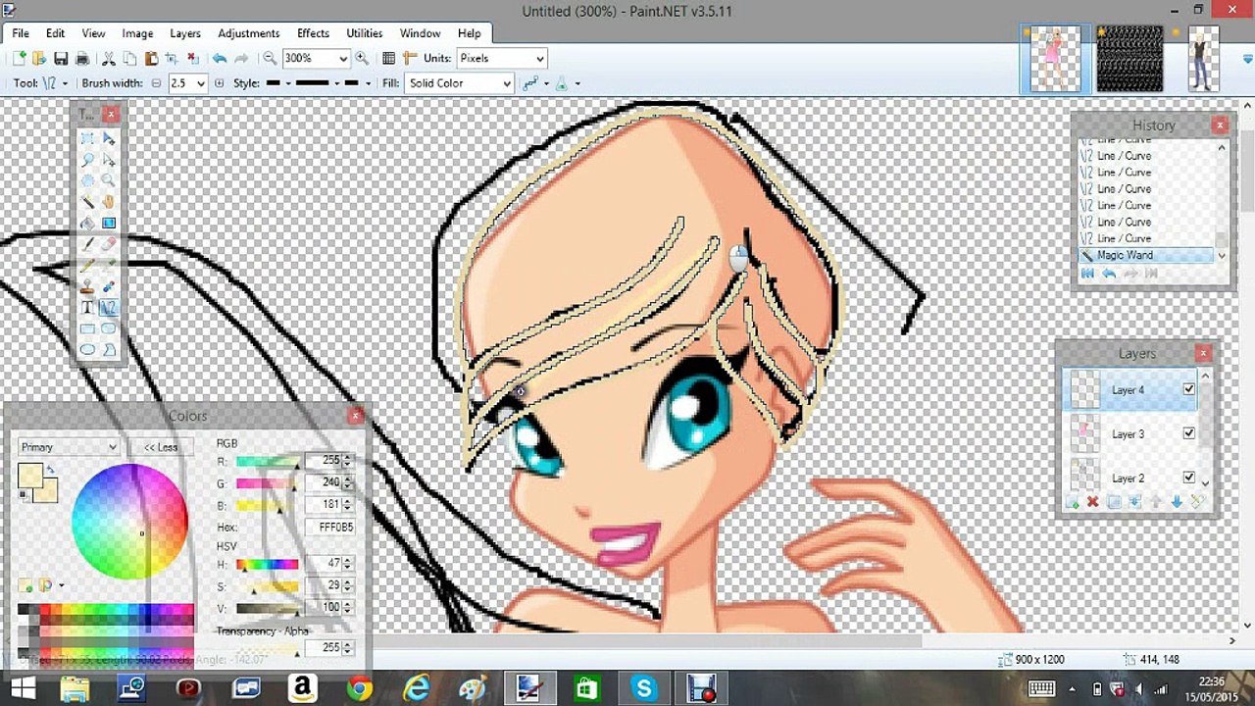1255x706 pixels.
Task: Open the Effects menu
Action: [x=313, y=33]
